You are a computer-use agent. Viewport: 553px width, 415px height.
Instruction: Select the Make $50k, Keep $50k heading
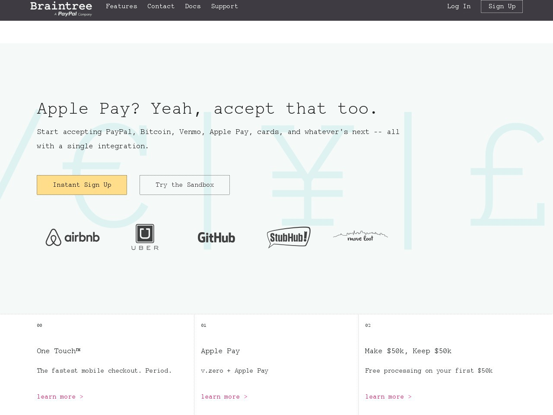coord(408,351)
